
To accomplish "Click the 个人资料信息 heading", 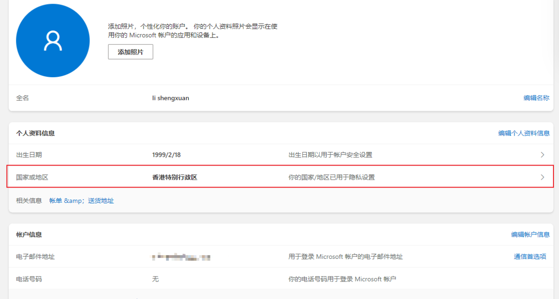I will 36,133.
